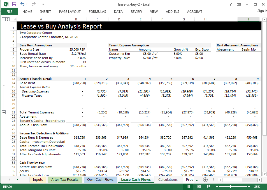Open the Undo history dropdown arrow

tap(27, 4)
